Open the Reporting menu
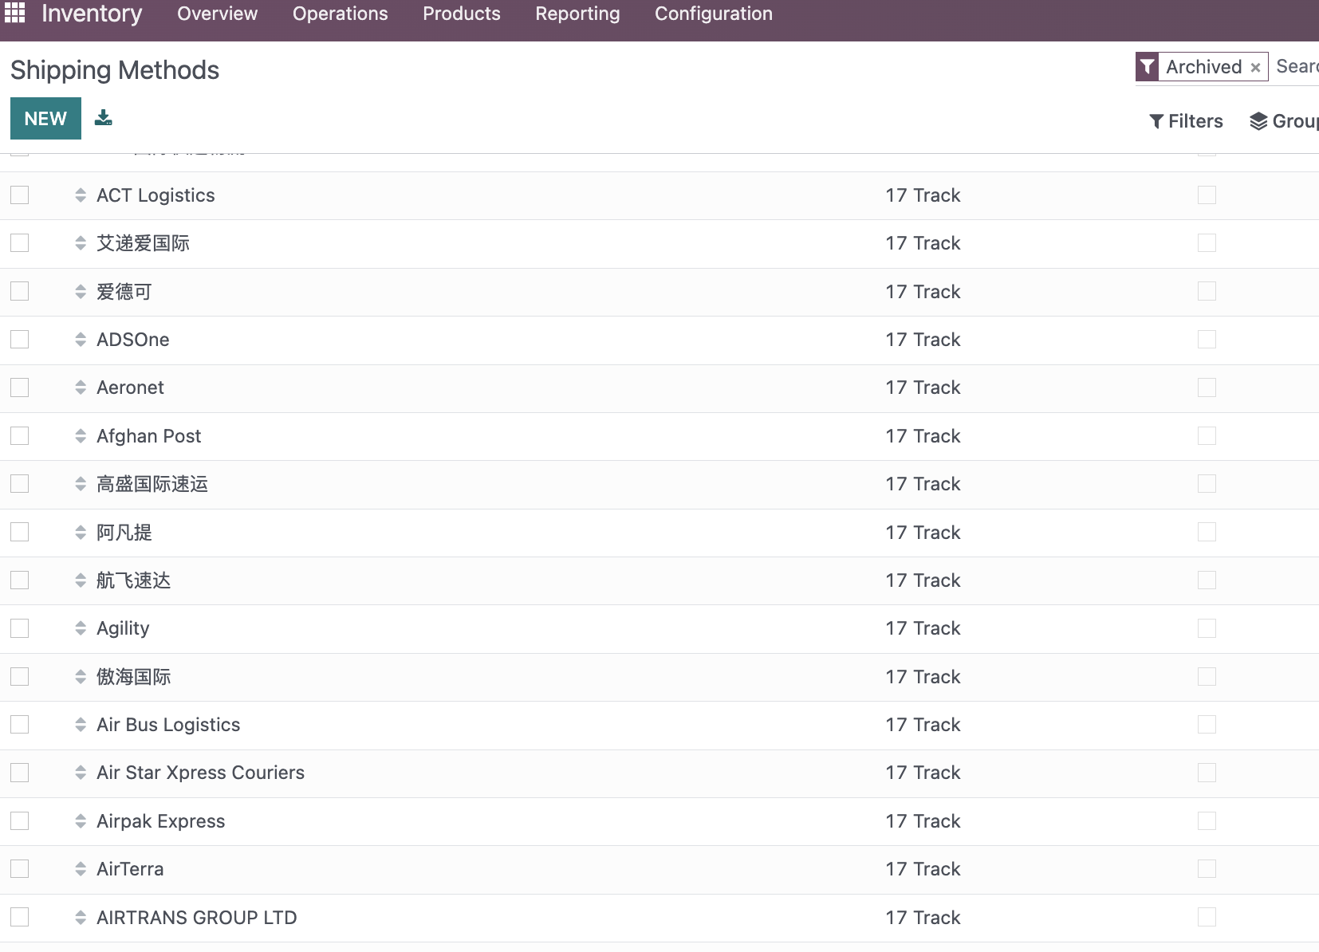Image resolution: width=1319 pixels, height=952 pixels. click(577, 14)
